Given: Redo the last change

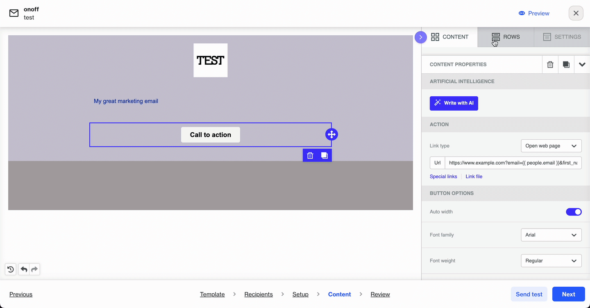Looking at the screenshot, I should (x=34, y=269).
